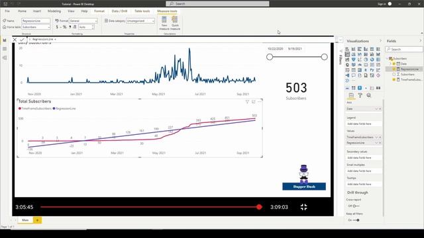Open the Analytics magnifier pane tab
The width and height of the screenshot is (424, 238).
point(369,95)
